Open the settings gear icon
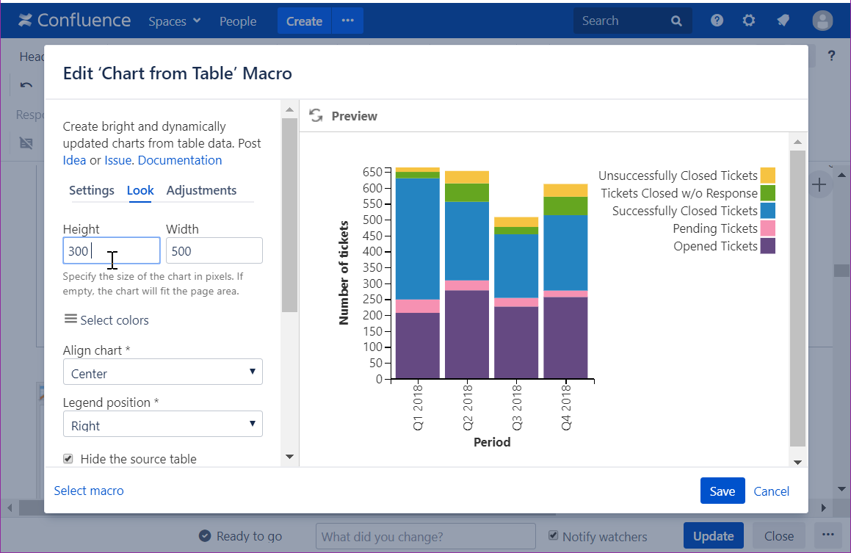 tap(748, 21)
